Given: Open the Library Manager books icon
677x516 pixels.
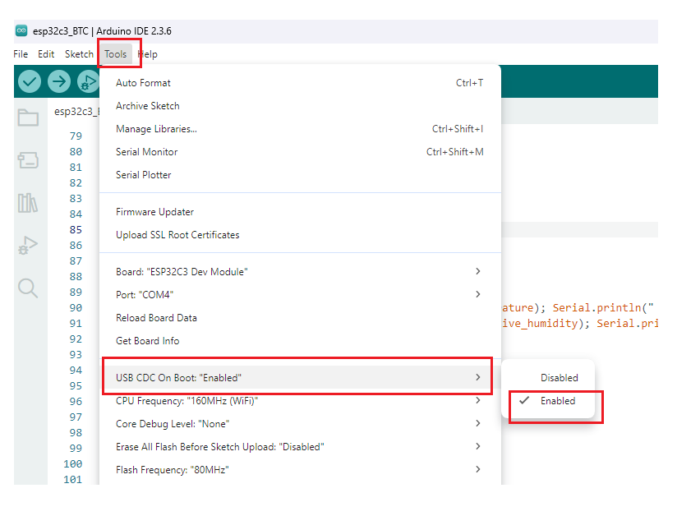Looking at the screenshot, I should click(28, 202).
